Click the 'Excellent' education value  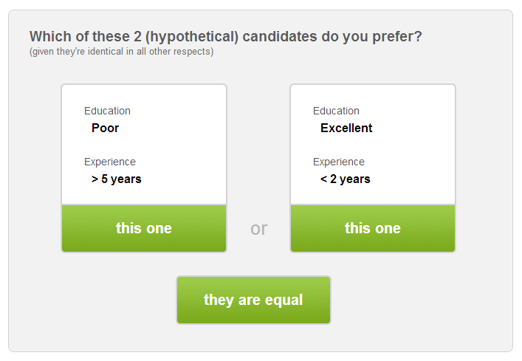(x=346, y=128)
